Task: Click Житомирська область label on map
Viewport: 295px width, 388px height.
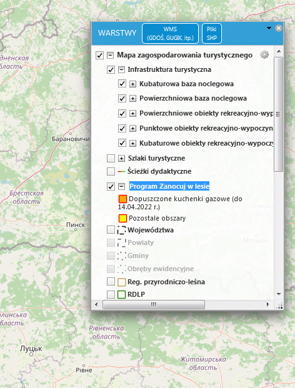Action: pos(203,363)
